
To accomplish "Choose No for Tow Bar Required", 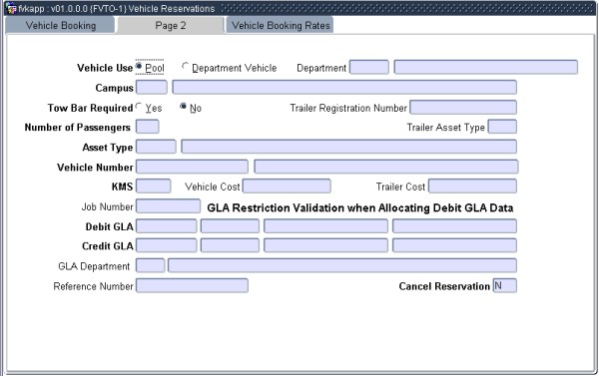I will (184, 107).
